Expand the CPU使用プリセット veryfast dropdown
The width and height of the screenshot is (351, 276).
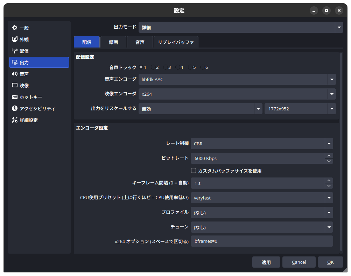click(x=329, y=198)
